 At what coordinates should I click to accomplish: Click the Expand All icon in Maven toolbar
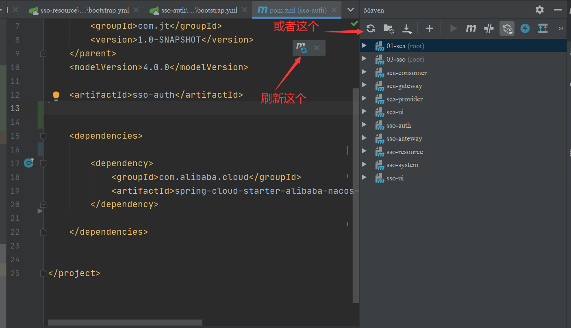click(x=543, y=28)
